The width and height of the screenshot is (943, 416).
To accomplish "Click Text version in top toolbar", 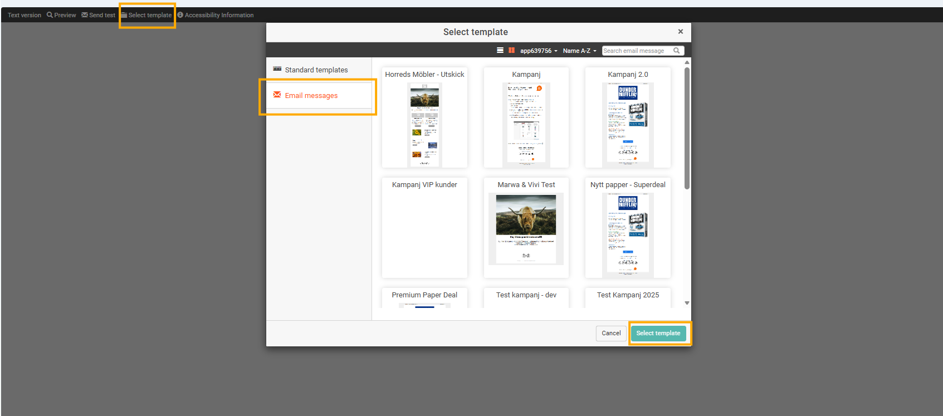I will coord(25,15).
